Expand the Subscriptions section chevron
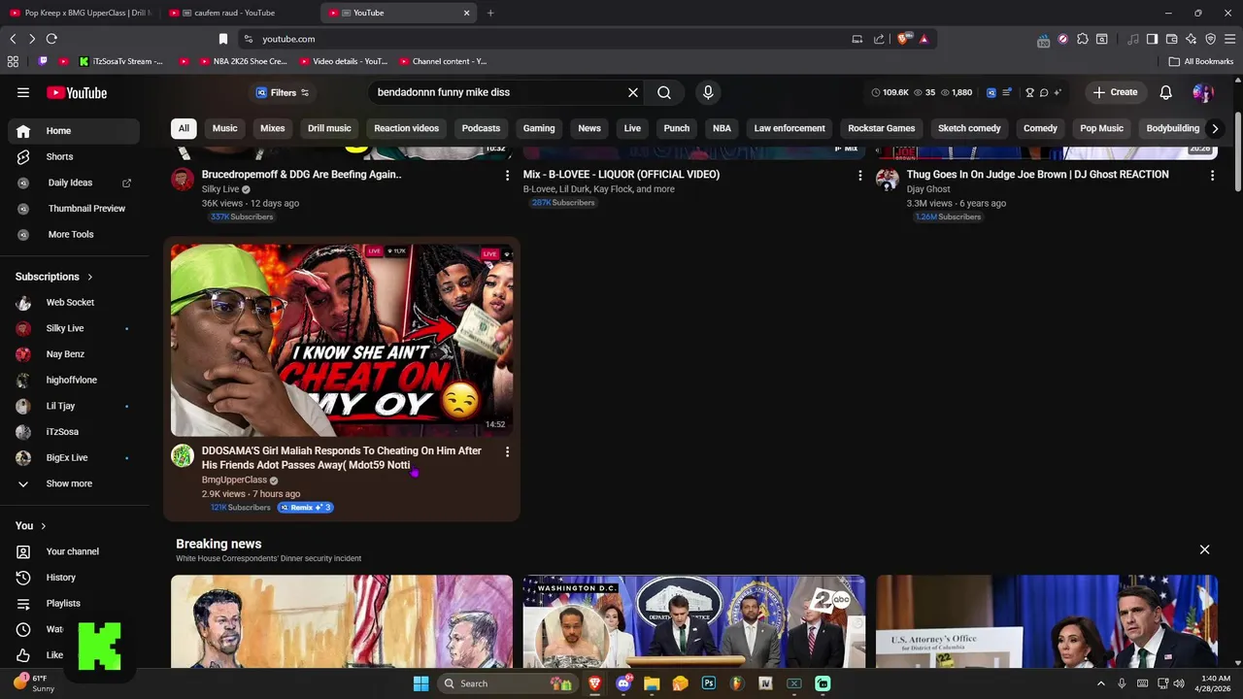The width and height of the screenshot is (1243, 699). [90, 277]
